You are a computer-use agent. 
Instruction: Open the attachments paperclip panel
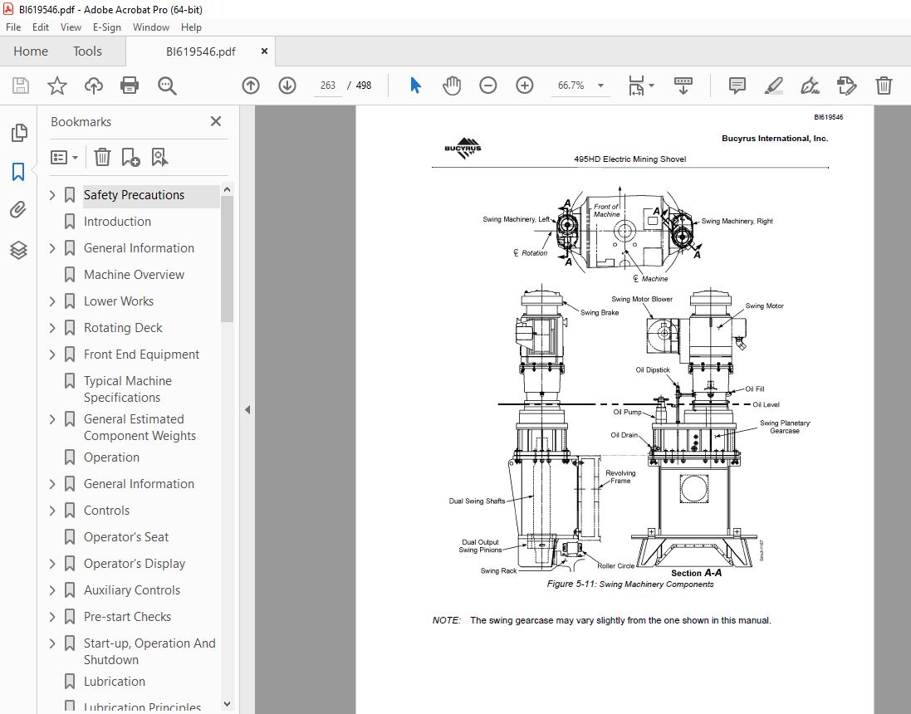coord(18,210)
